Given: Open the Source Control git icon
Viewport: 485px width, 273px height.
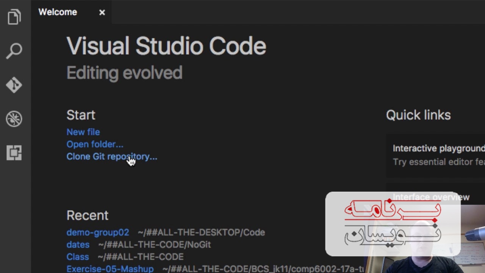Looking at the screenshot, I should 14,85.
